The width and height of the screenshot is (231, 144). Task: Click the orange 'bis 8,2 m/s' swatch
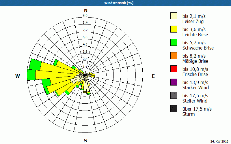(x=174, y=56)
